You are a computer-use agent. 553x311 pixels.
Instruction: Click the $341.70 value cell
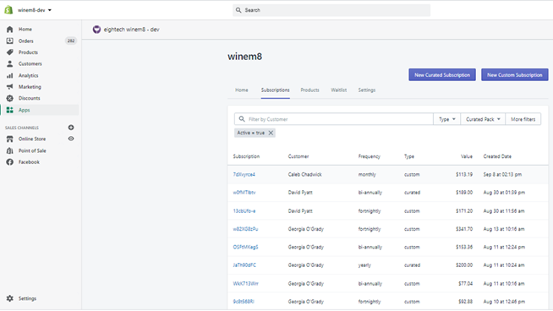(x=464, y=229)
